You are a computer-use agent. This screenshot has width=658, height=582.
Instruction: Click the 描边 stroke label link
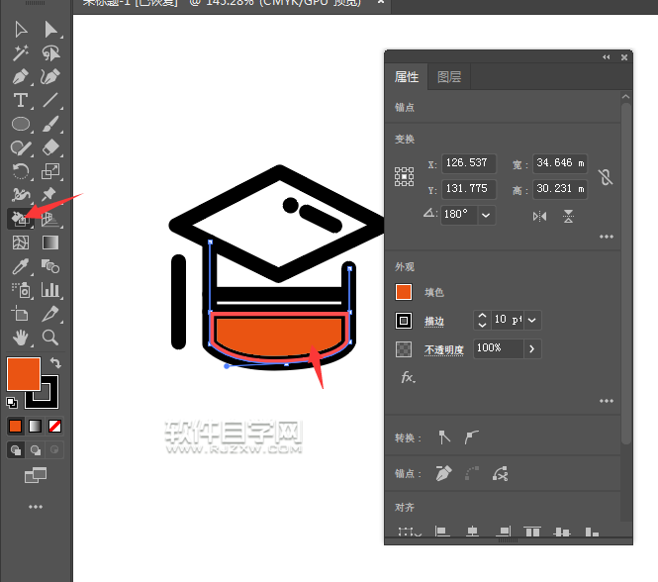pyautogui.click(x=434, y=321)
